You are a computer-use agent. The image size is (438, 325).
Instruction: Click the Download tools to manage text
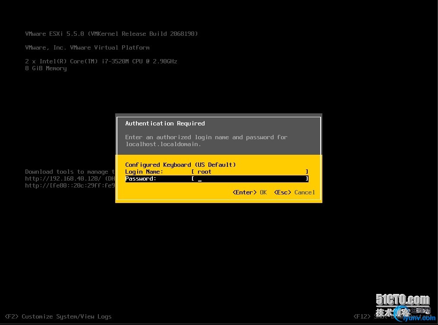[x=70, y=172]
